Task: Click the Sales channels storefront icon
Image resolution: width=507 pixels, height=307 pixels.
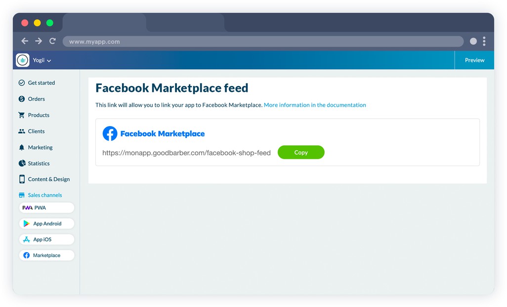Action: [x=22, y=195]
